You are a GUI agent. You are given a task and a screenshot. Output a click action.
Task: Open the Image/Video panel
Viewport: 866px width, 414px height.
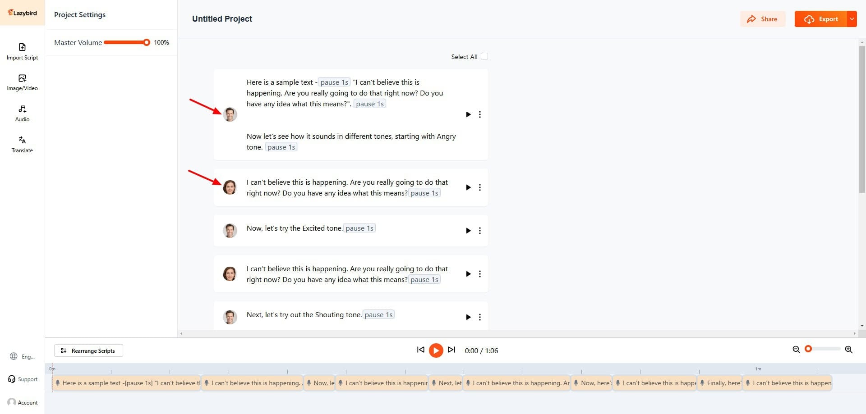[22, 82]
